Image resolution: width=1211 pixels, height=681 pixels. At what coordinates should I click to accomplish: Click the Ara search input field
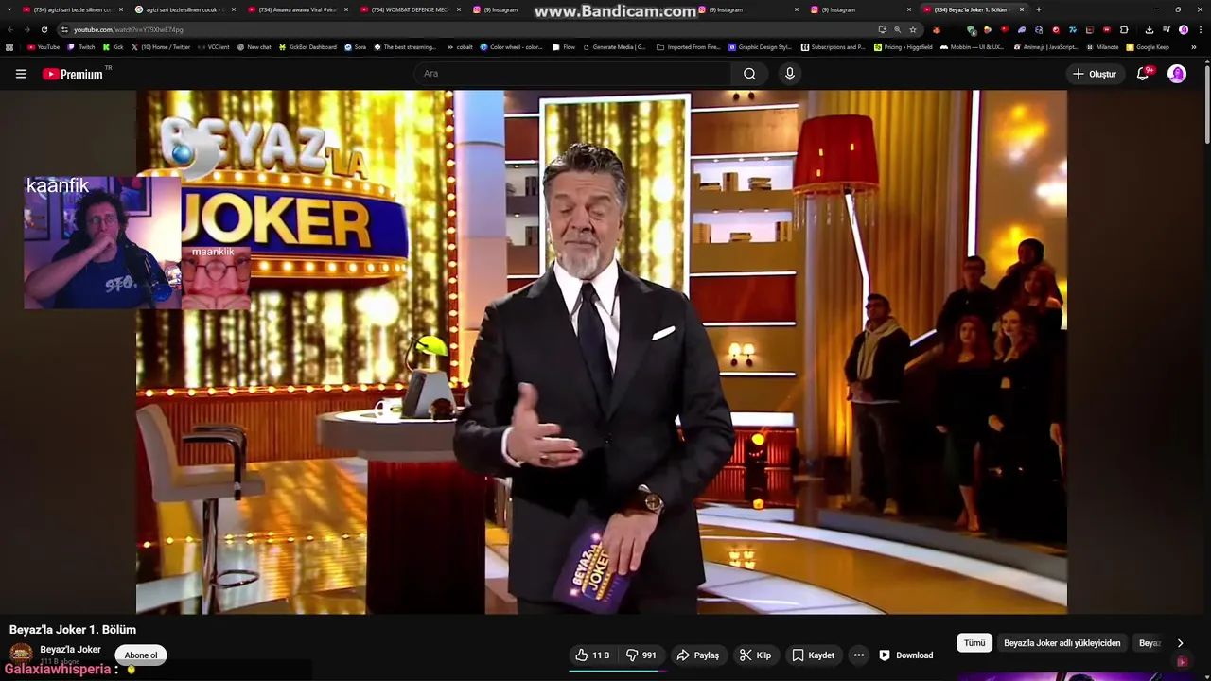[x=572, y=74]
